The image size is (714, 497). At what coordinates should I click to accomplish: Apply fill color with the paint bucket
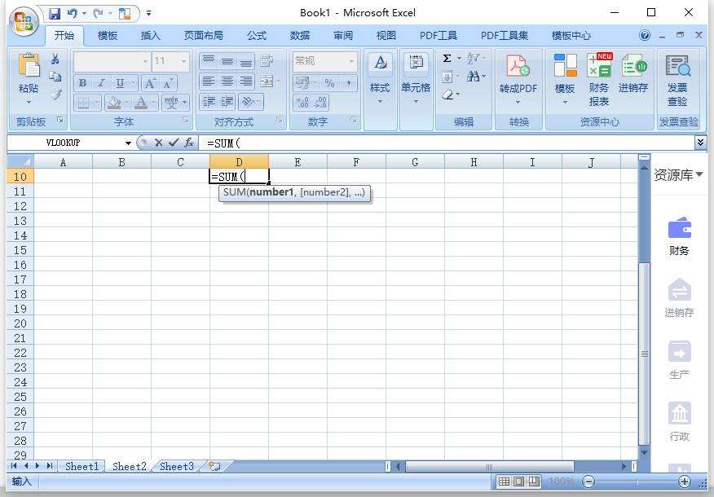click(113, 103)
